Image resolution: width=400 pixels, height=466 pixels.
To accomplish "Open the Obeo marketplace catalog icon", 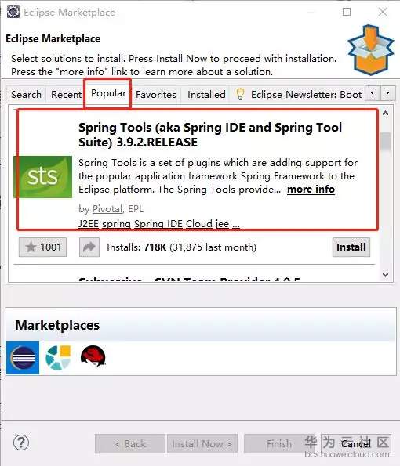I will tap(58, 357).
